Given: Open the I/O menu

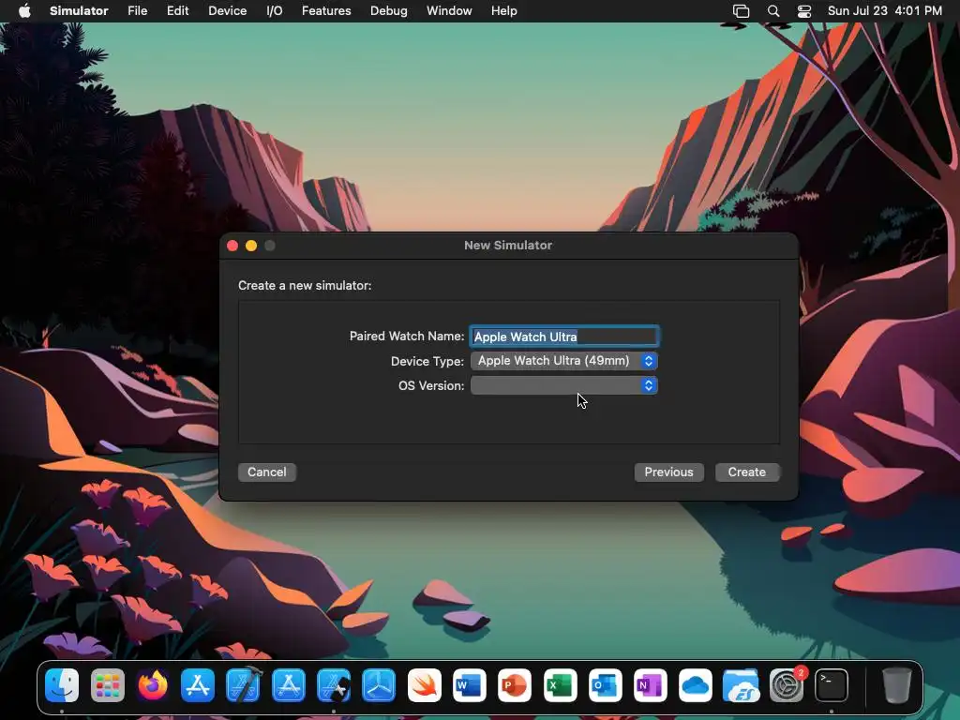Looking at the screenshot, I should (275, 11).
